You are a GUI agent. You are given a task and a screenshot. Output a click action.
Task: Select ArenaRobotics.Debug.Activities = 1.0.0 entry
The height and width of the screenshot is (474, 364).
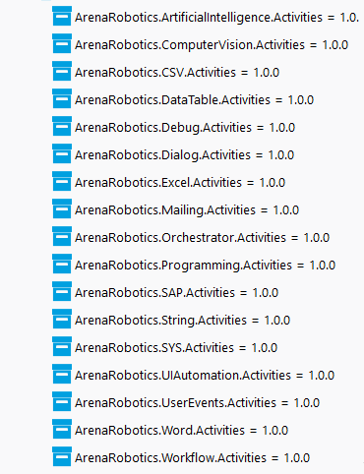185,128
